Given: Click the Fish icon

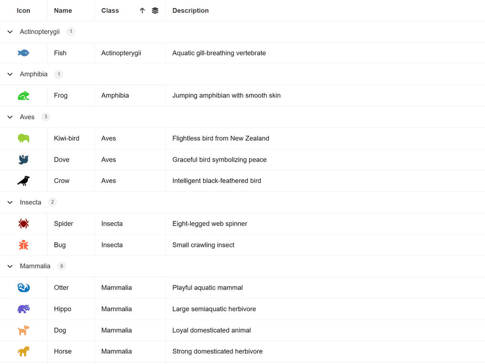Looking at the screenshot, I should [x=23, y=53].
